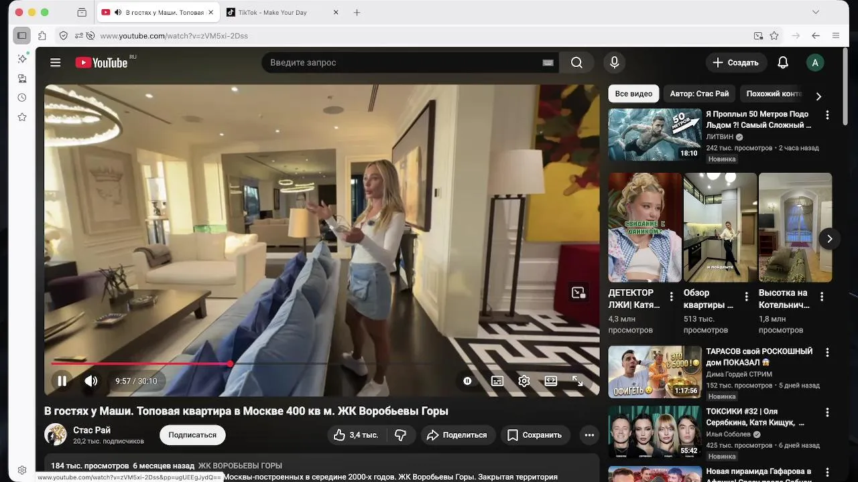858x482 pixels.
Task: Select the Все видео filter chip
Action: point(633,94)
